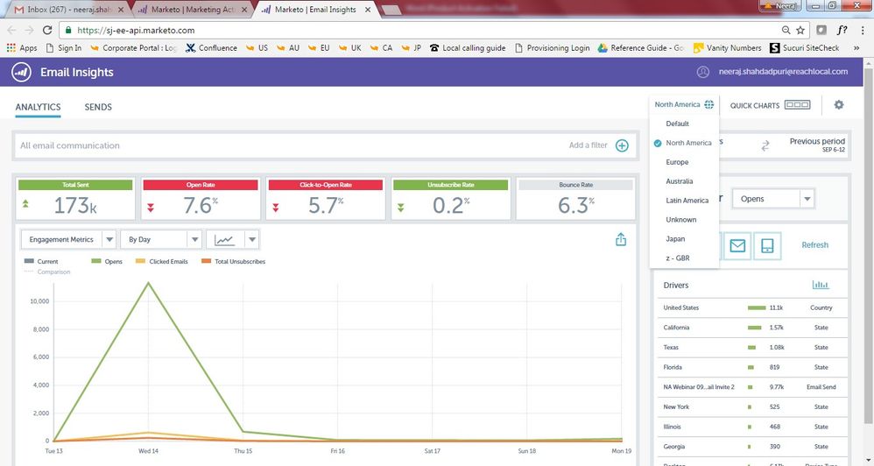Click the swap periods arrows icon
The height and width of the screenshot is (466, 874).
pyautogui.click(x=764, y=145)
